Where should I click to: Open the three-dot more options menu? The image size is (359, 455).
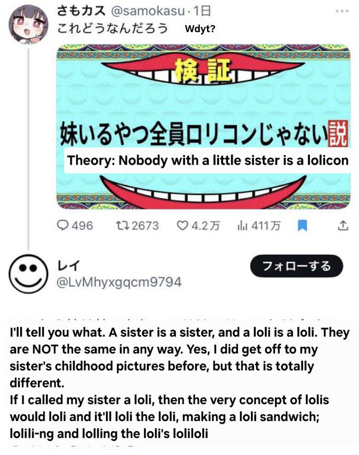click(342, 11)
